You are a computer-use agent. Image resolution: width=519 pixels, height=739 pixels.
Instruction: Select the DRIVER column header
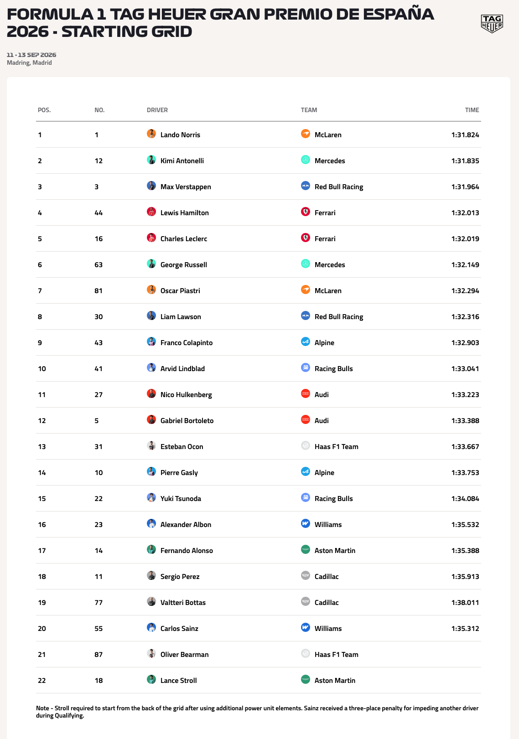157,110
